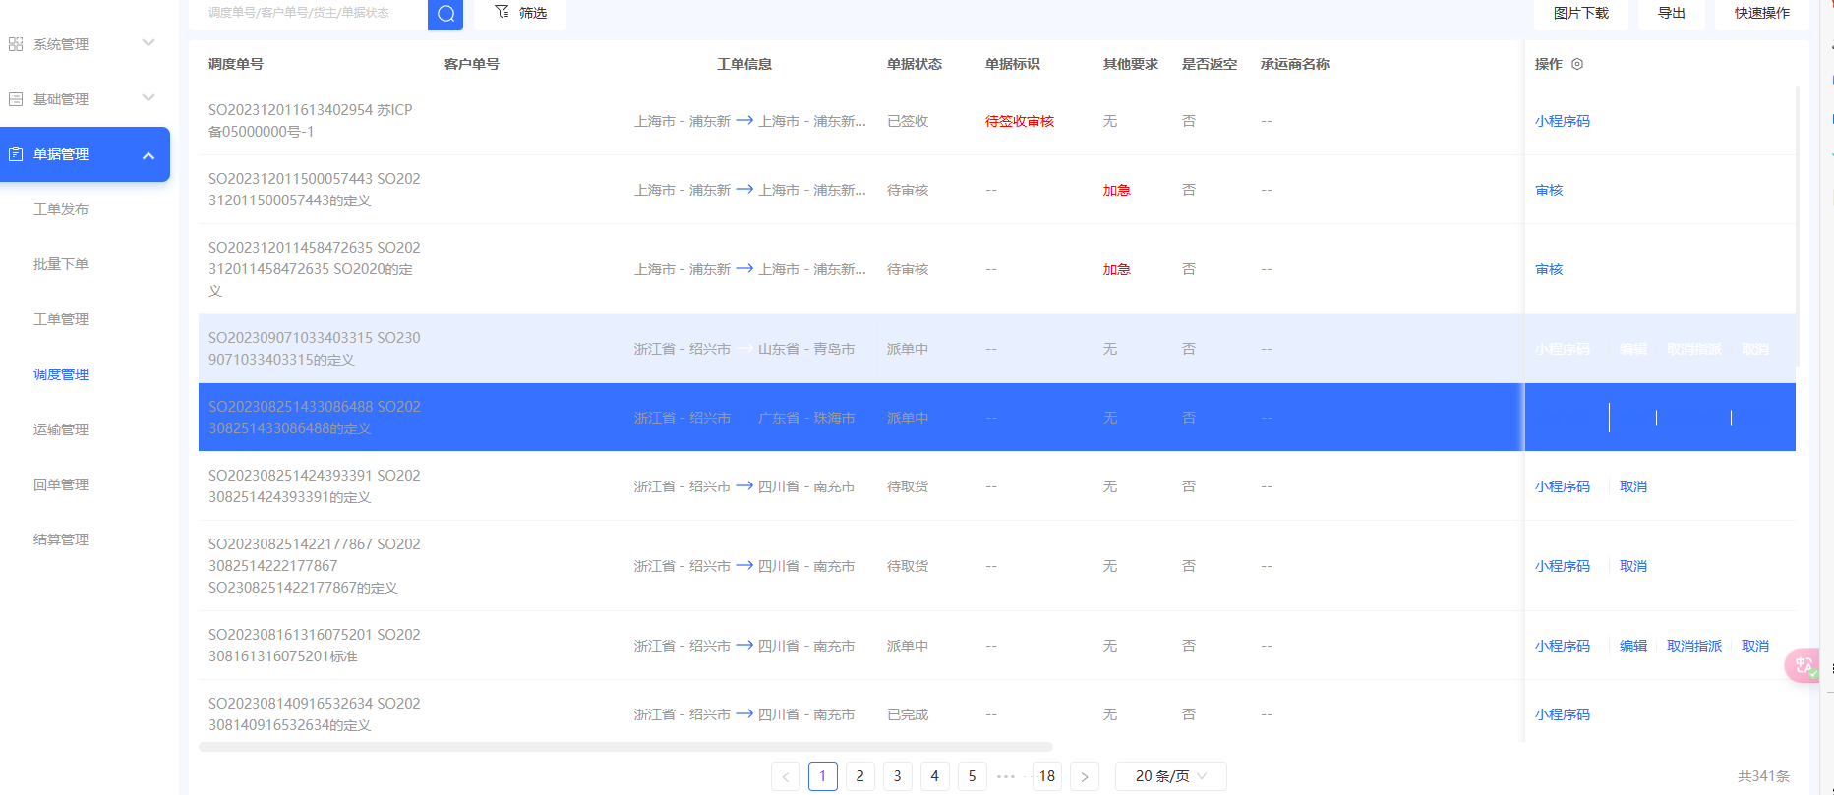Click 小程序码 for order SO202308251424393391
The width and height of the screenshot is (1834, 795).
point(1563,486)
